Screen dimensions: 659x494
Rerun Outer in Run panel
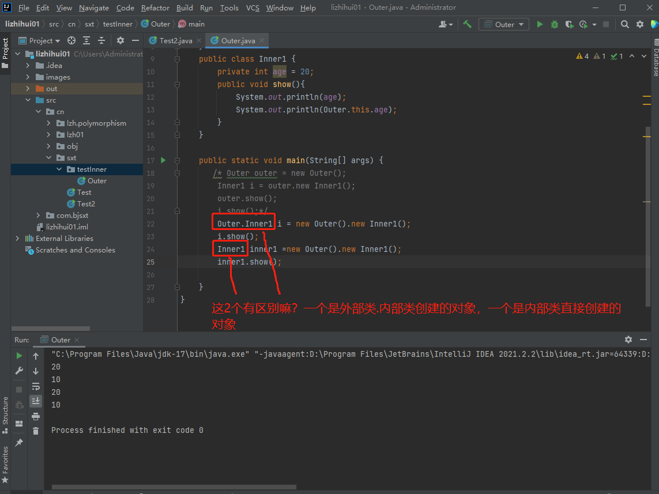pyautogui.click(x=19, y=356)
